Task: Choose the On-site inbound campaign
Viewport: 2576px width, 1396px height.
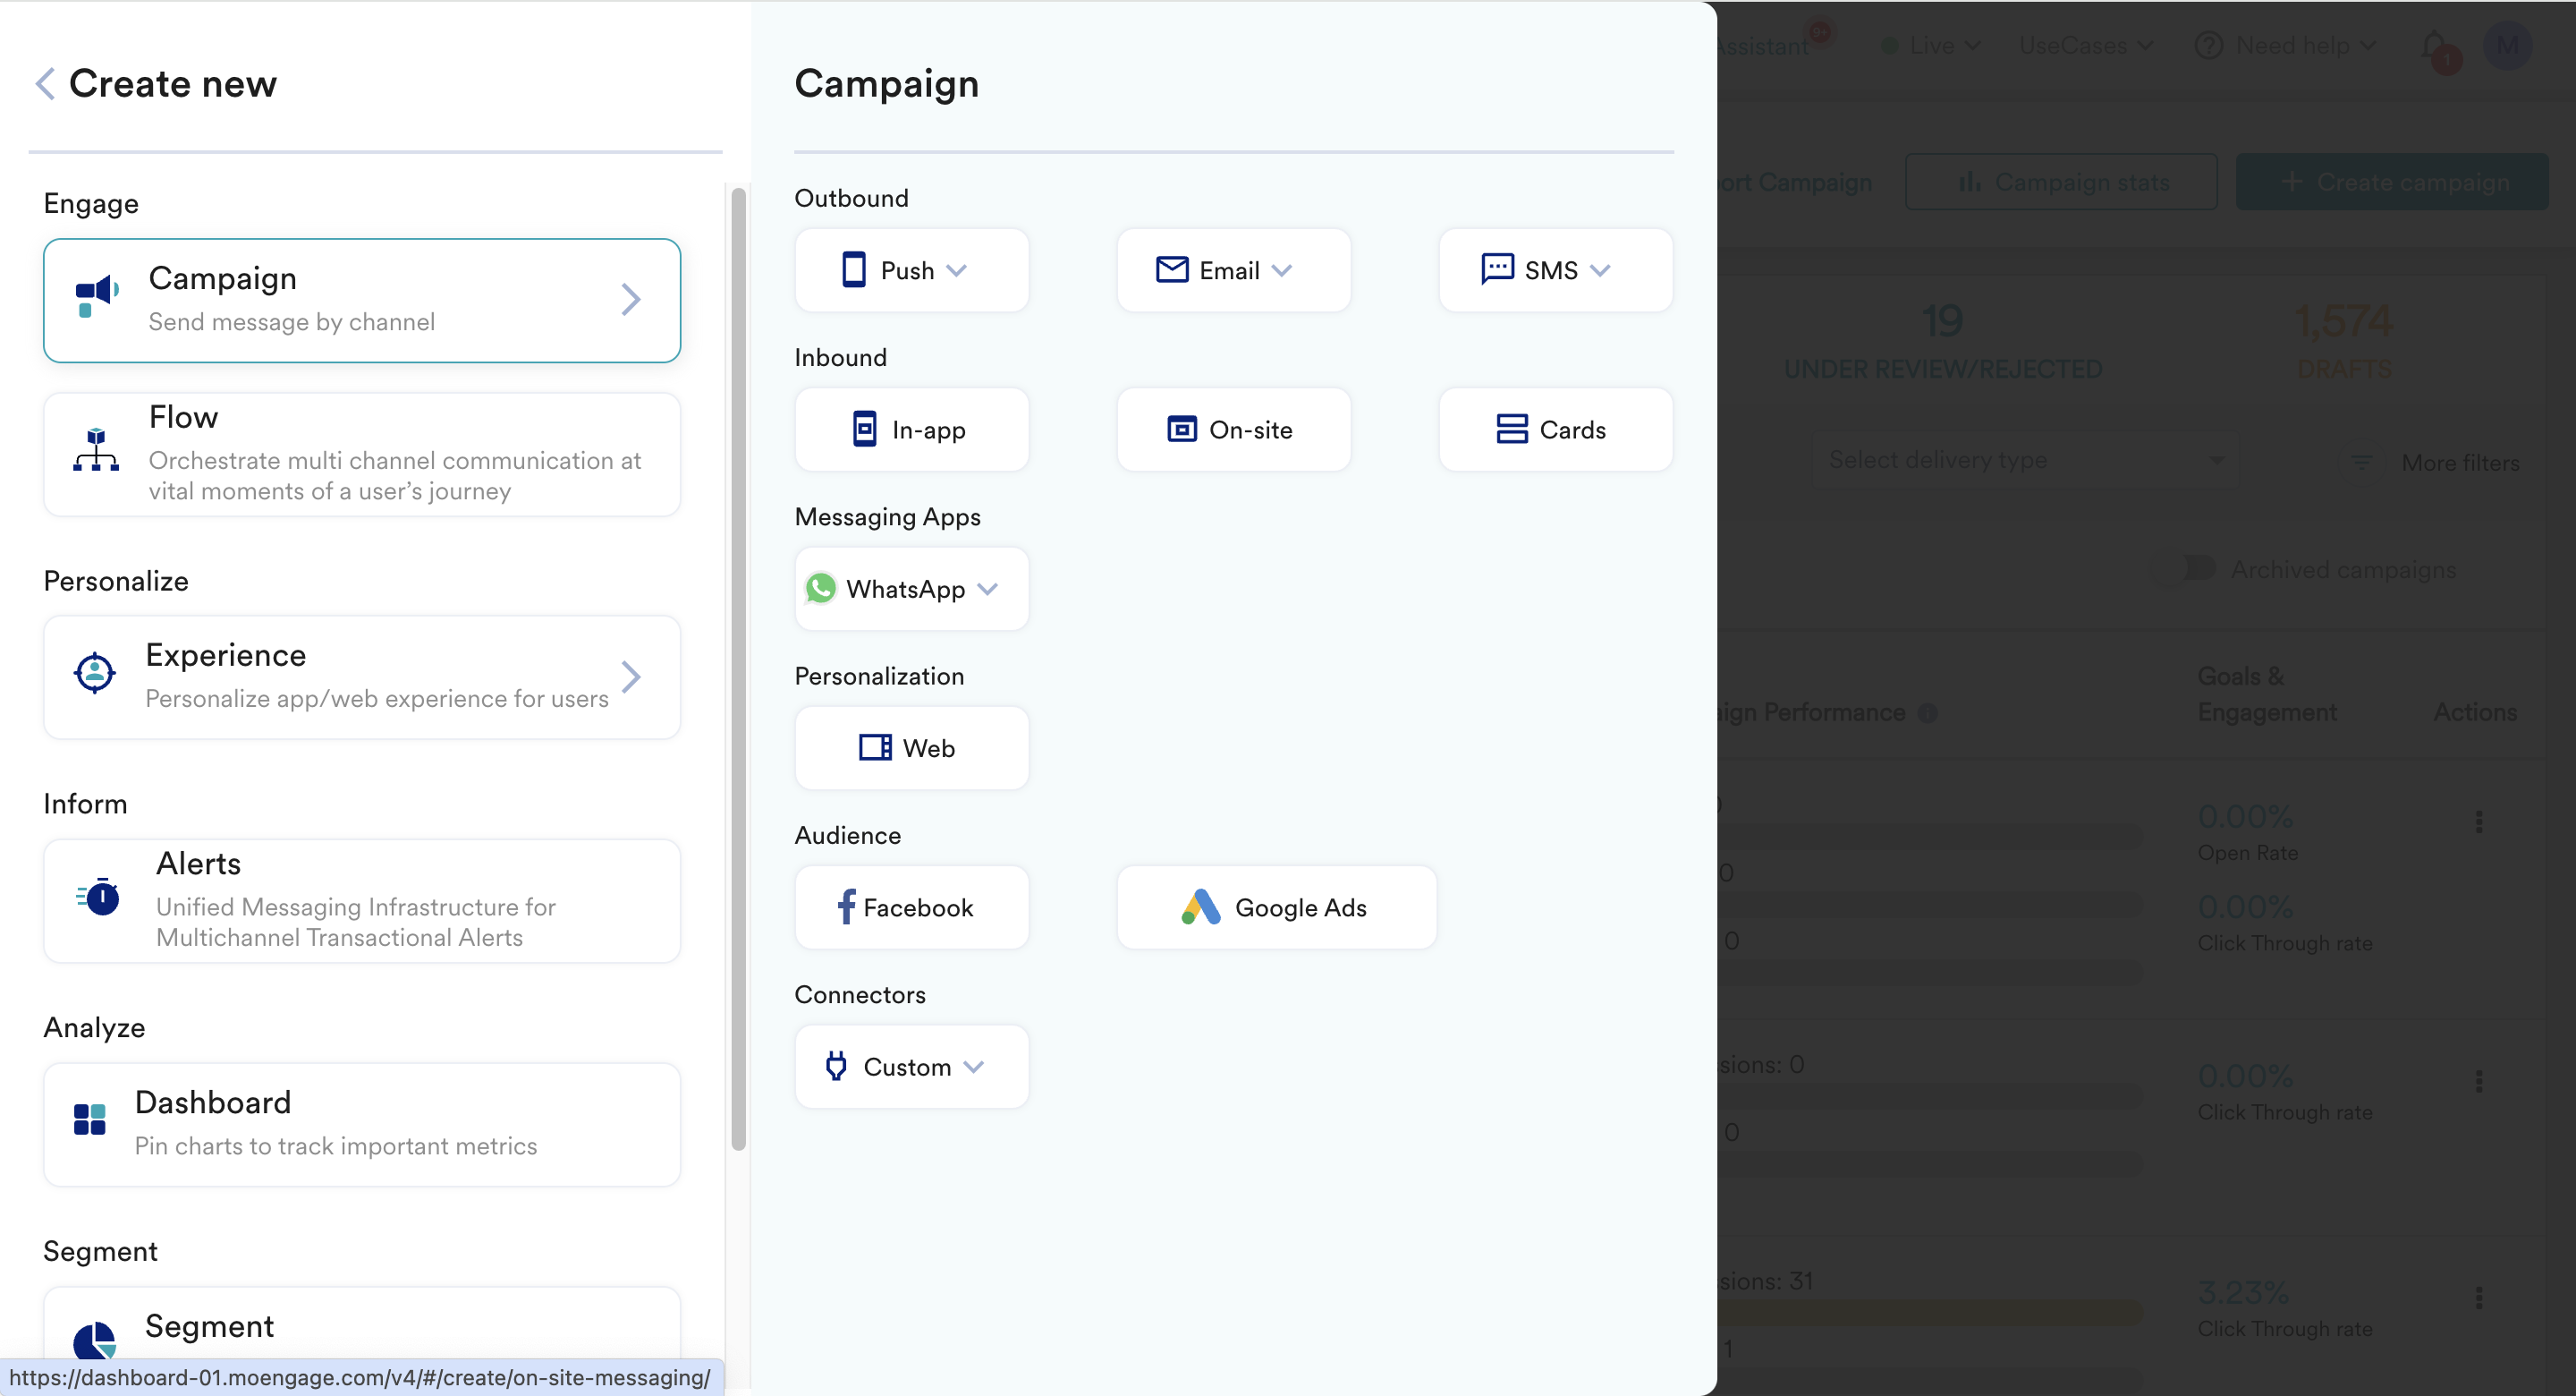Action: (1233, 430)
